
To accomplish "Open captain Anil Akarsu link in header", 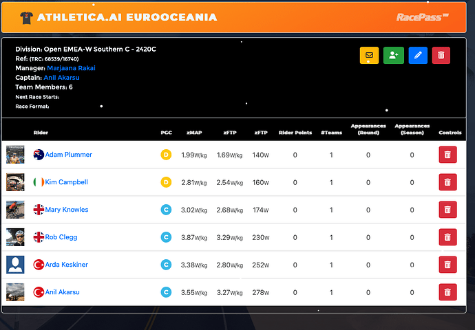I will click(x=61, y=78).
